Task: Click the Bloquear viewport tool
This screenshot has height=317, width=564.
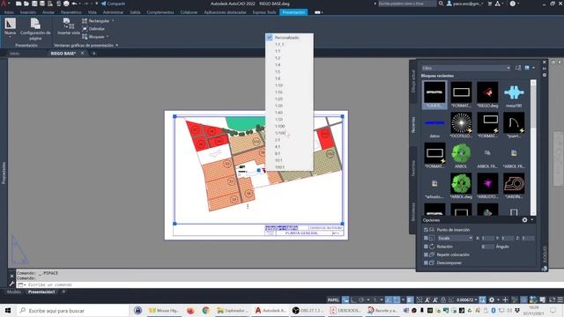Action: tap(93, 37)
